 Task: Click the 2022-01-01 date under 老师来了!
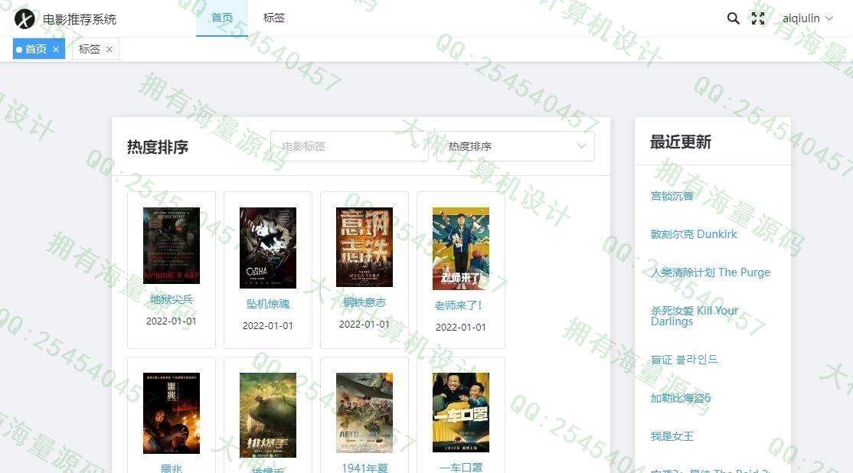point(461,328)
